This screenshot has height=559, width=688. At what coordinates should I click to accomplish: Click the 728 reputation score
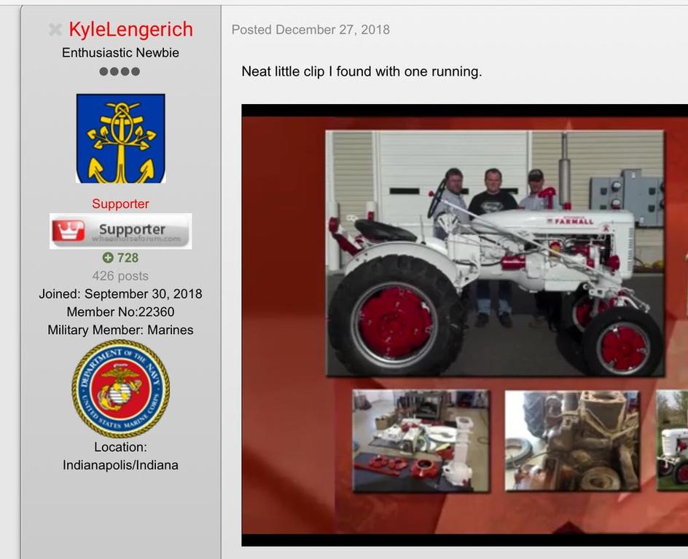point(127,258)
